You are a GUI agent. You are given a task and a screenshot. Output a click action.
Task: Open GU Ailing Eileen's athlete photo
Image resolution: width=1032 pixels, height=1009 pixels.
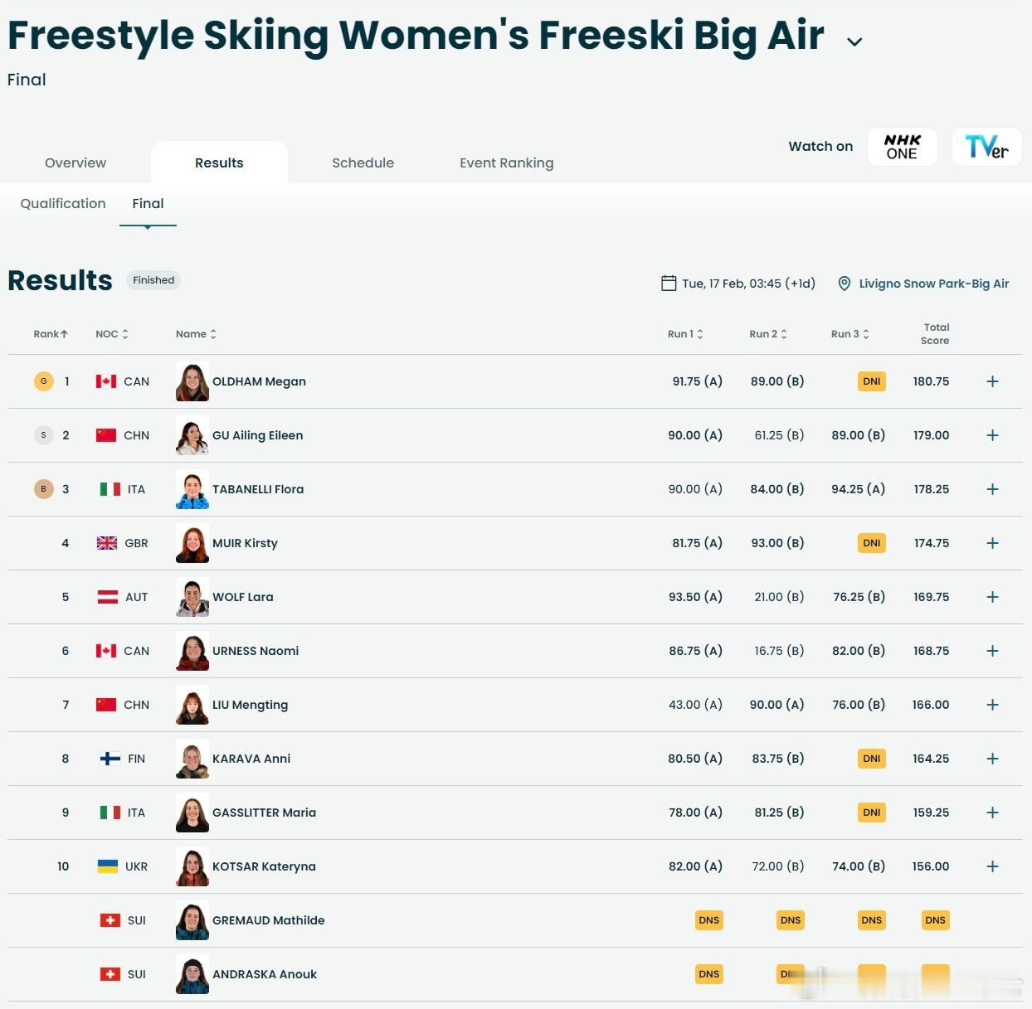(192, 435)
